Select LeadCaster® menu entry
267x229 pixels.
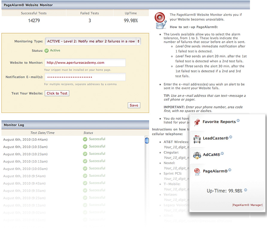tap(216, 138)
